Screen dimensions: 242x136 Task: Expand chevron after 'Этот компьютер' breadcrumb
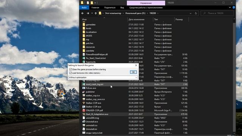(123, 13)
